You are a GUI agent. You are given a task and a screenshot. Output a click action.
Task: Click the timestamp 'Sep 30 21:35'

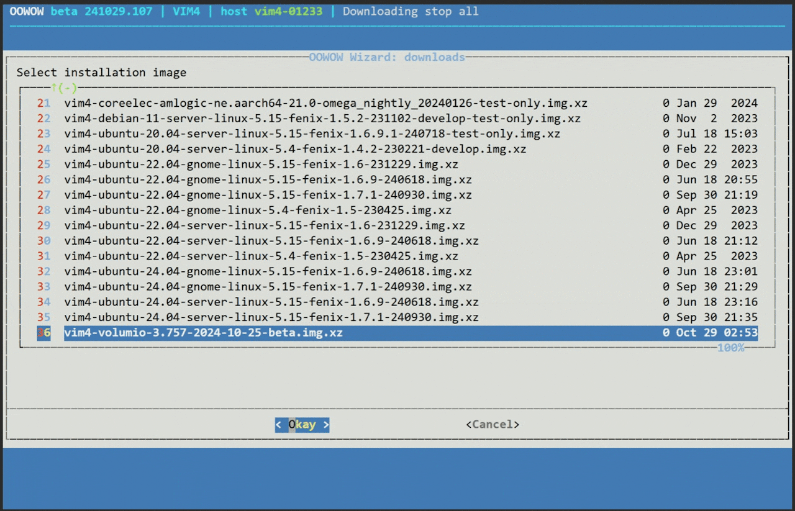click(717, 317)
